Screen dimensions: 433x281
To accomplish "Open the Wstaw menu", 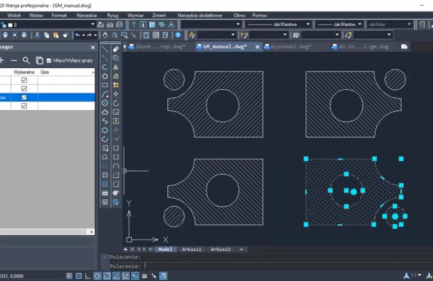I will (36, 15).
